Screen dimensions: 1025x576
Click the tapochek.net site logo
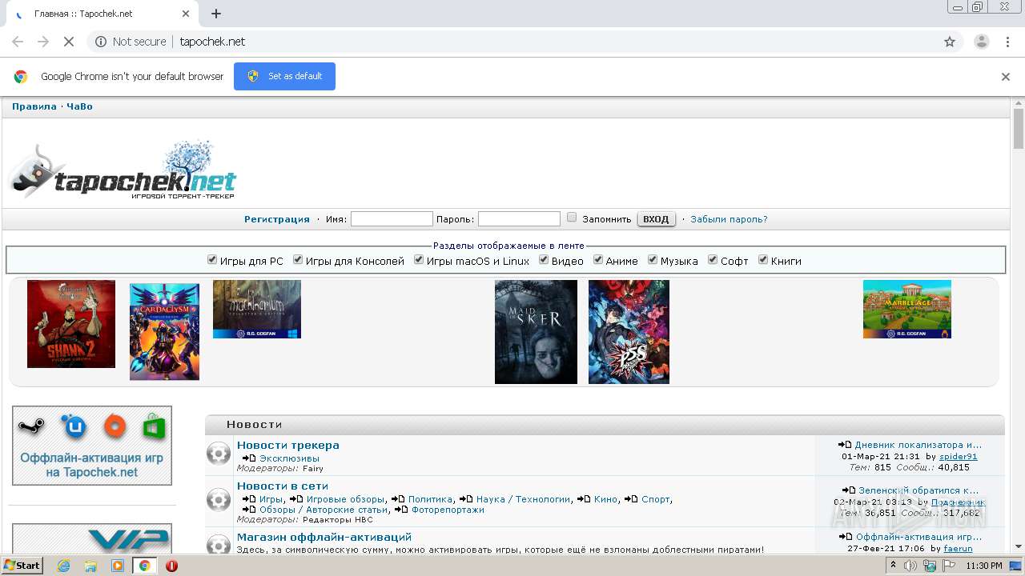pos(122,170)
